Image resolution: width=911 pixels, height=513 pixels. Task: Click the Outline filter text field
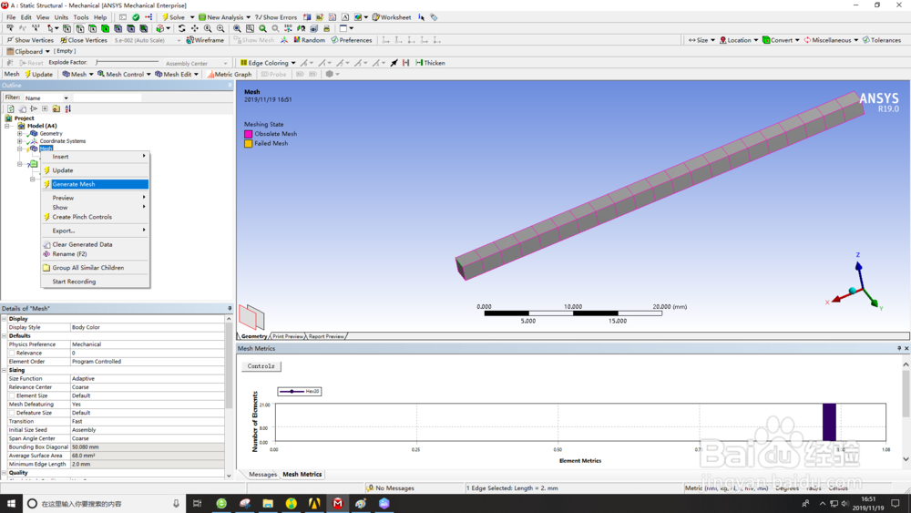(x=107, y=98)
